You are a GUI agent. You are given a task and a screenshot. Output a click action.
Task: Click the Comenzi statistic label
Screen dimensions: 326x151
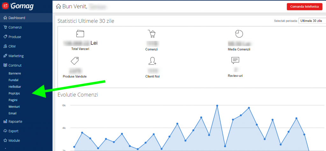(x=152, y=49)
